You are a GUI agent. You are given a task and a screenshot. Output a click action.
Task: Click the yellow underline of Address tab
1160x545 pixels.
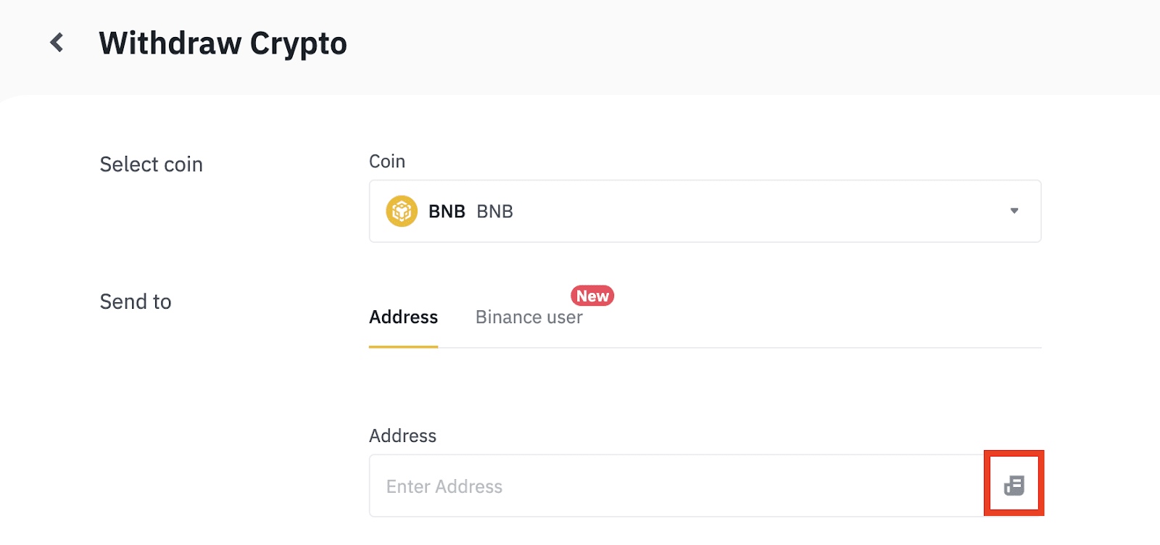(x=403, y=346)
